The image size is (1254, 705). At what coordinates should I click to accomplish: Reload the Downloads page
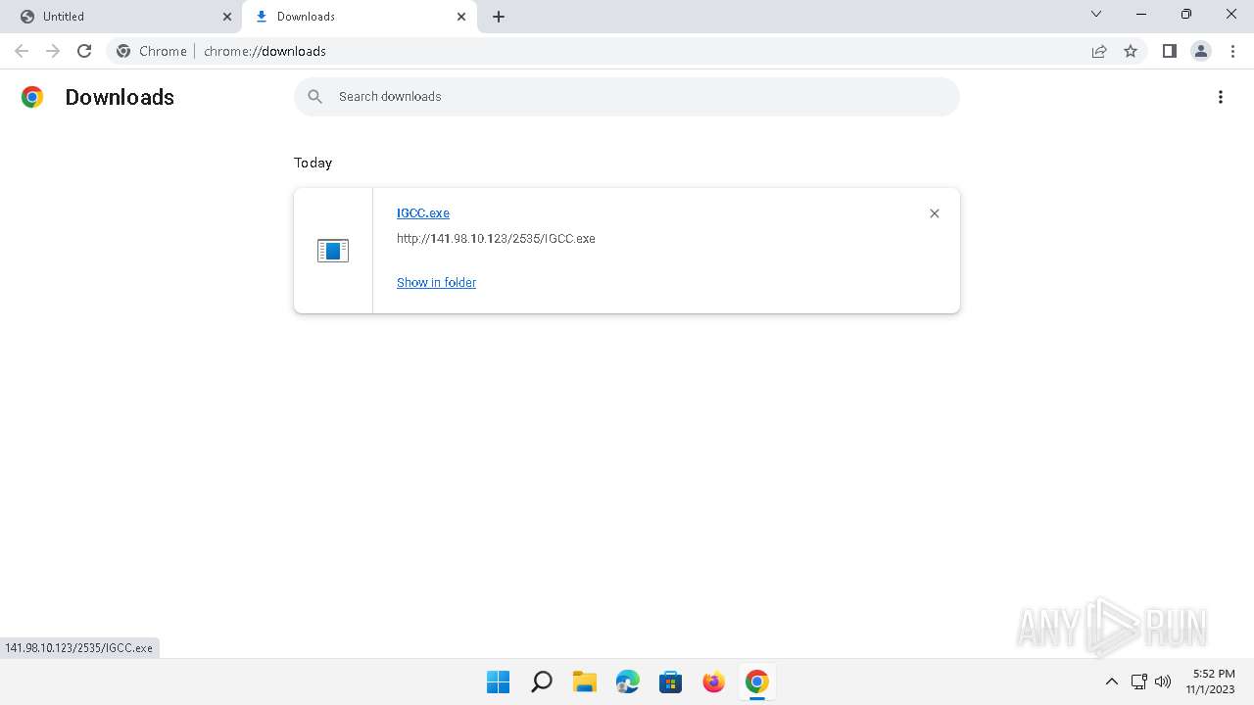coord(84,51)
